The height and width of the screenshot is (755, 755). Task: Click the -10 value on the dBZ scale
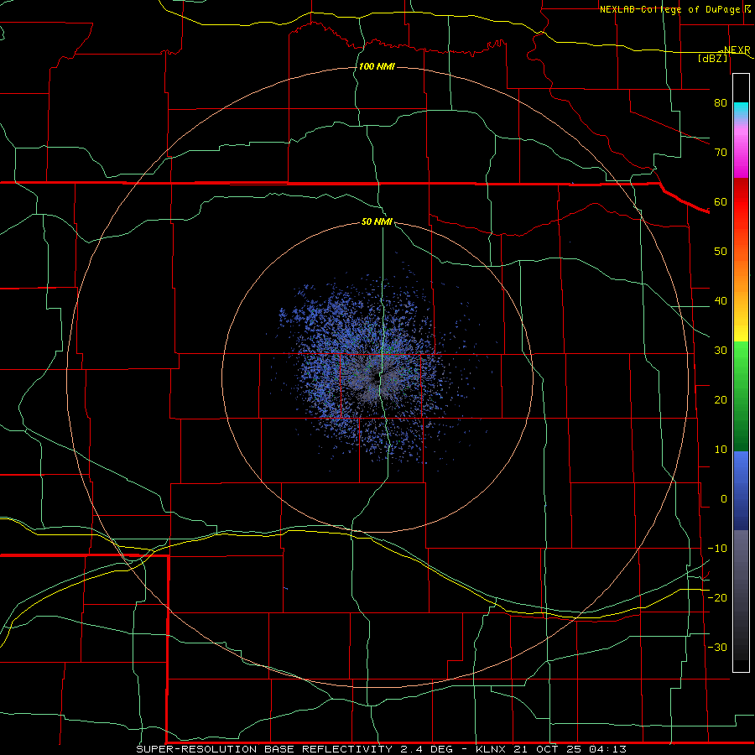pos(717,549)
